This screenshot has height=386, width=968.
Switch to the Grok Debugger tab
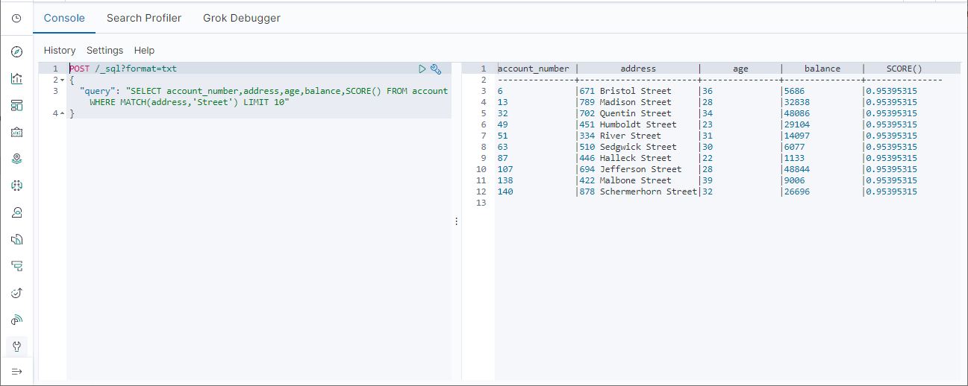coord(242,18)
